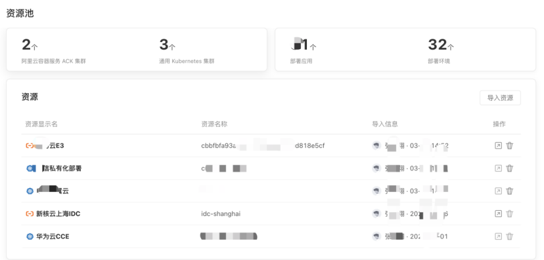Select resource name idc-shanghai
Viewport: 544px width, 260px height.
click(221, 214)
